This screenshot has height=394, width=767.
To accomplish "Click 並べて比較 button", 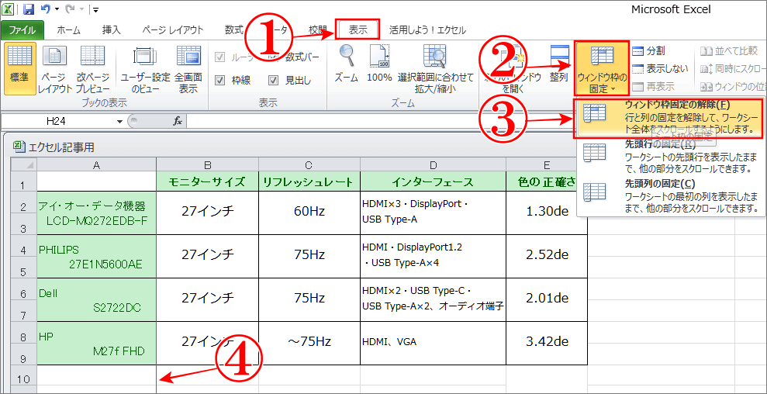I will tap(729, 50).
